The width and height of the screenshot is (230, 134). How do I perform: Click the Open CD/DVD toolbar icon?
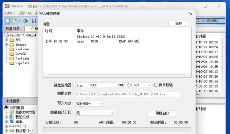26,21
